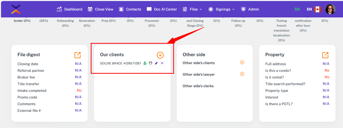The height and width of the screenshot is (128, 343).
Task: Remove Goldie Brace with the X icon
Action: pyautogui.click(x=162, y=63)
